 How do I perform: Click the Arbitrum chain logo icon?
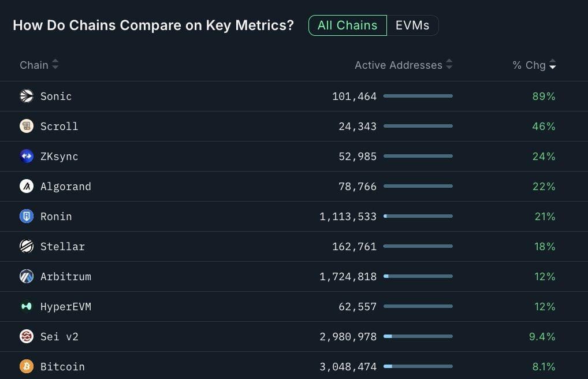click(x=27, y=277)
